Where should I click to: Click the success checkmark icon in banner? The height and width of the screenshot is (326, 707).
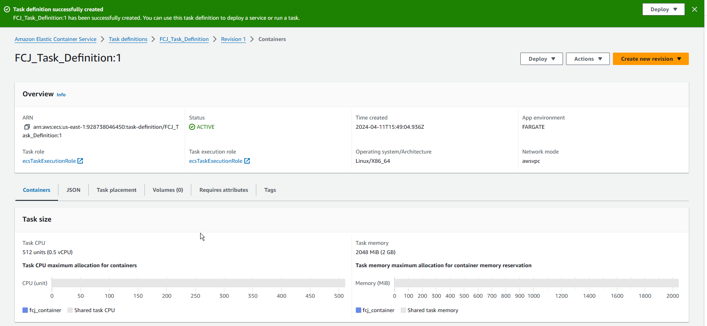(x=7, y=9)
